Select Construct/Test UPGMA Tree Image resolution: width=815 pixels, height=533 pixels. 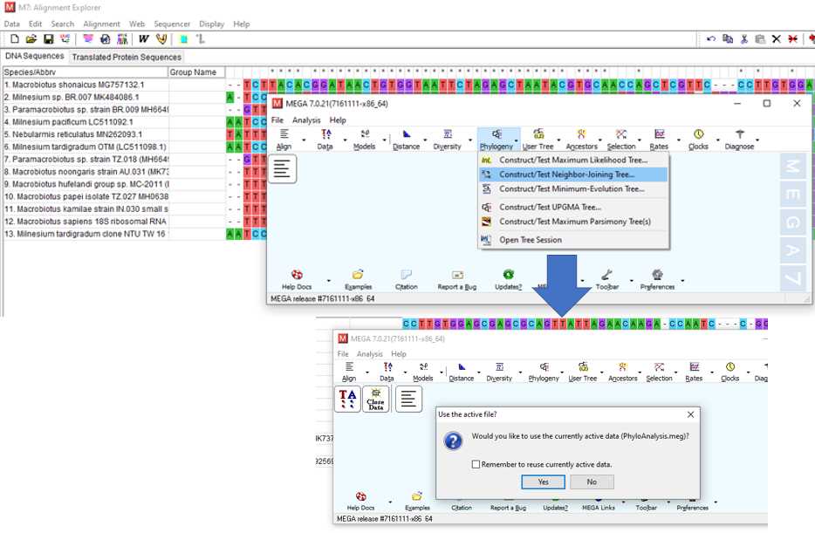(x=573, y=208)
